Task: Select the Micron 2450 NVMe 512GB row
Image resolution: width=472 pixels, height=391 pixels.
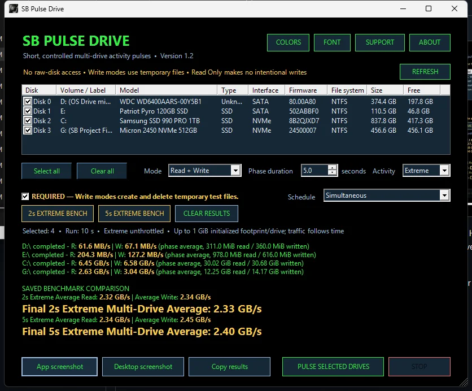Action: (x=236, y=131)
